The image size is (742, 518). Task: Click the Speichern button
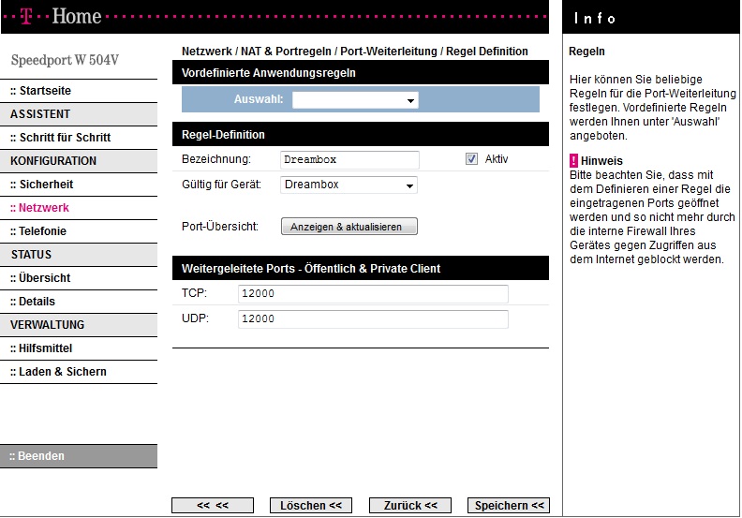pos(508,506)
